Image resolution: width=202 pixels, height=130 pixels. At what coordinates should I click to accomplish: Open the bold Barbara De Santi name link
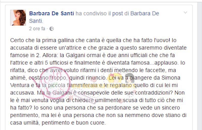click(x=52, y=13)
